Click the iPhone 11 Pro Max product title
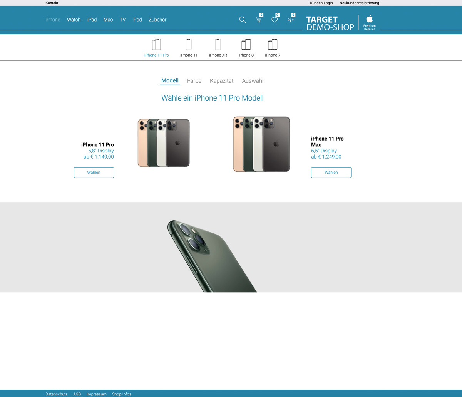 [327, 142]
